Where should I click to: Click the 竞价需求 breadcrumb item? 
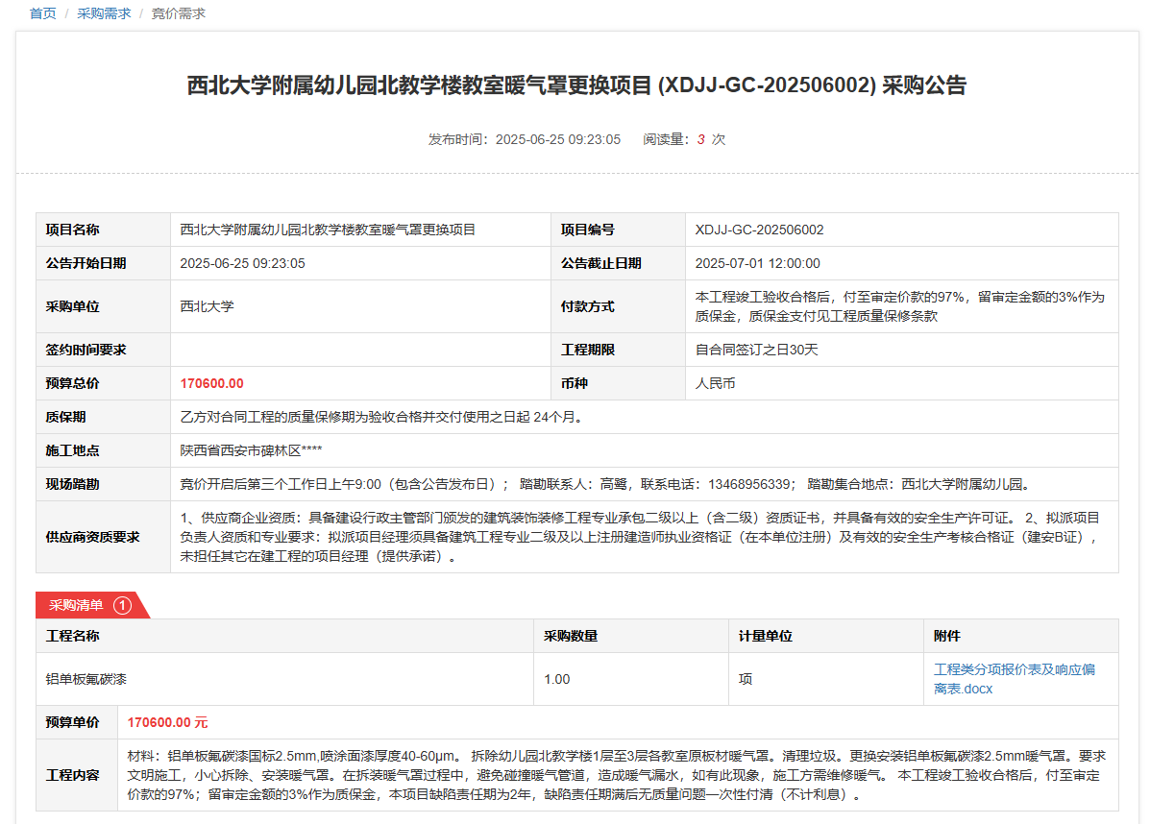tap(178, 13)
